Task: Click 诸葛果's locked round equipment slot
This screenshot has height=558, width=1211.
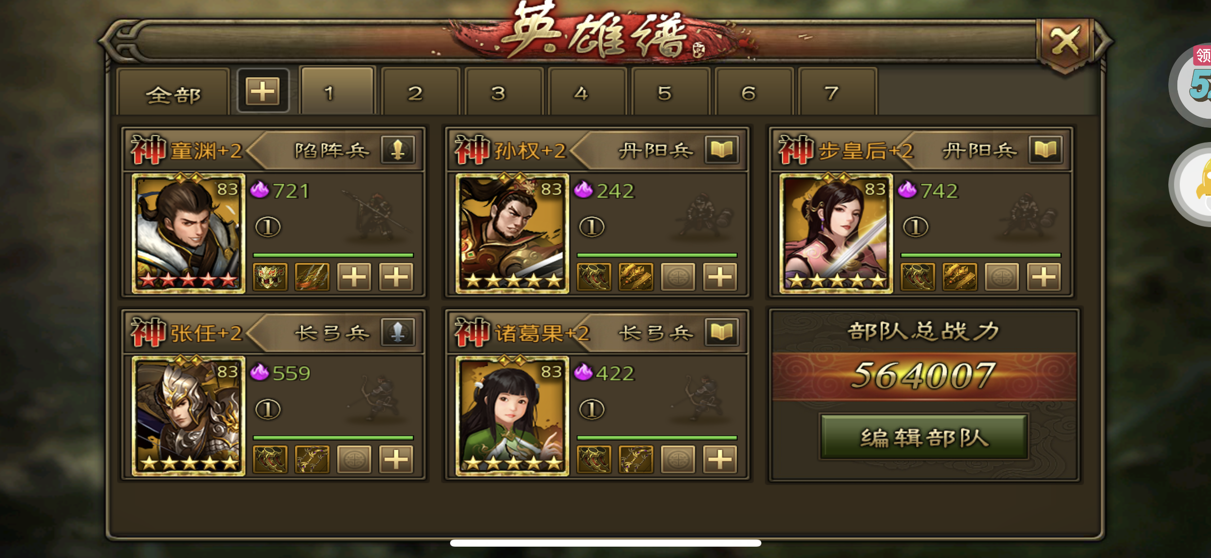Action: point(678,459)
